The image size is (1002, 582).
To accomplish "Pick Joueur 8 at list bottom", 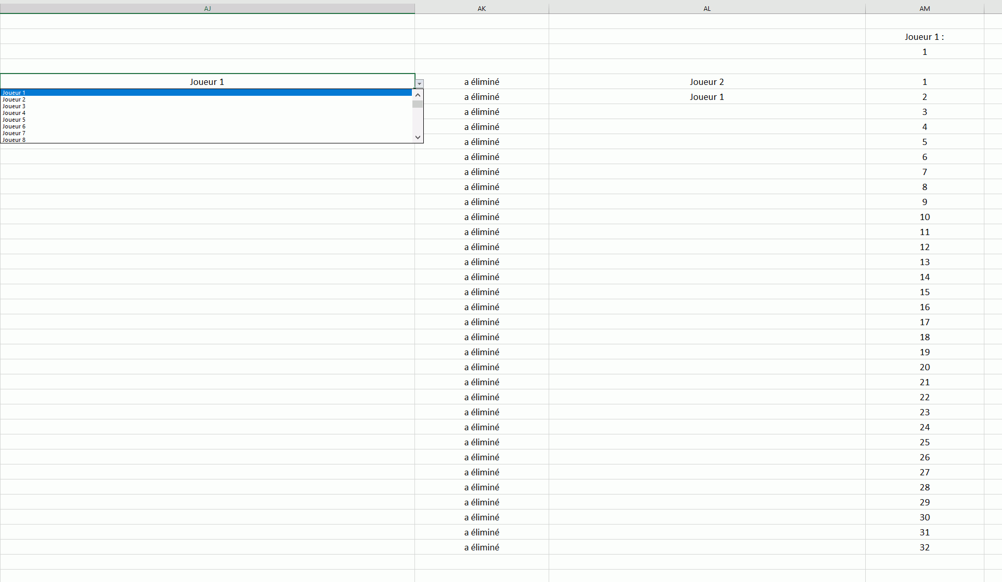I will pos(14,139).
